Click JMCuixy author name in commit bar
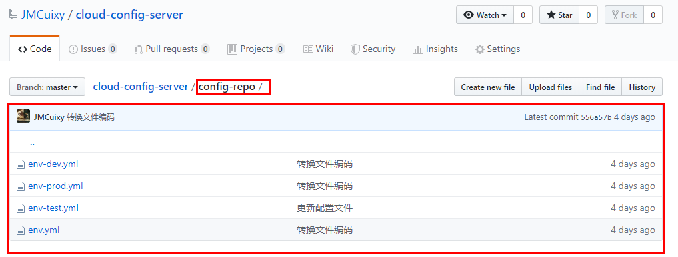678x257 pixels. (49, 117)
